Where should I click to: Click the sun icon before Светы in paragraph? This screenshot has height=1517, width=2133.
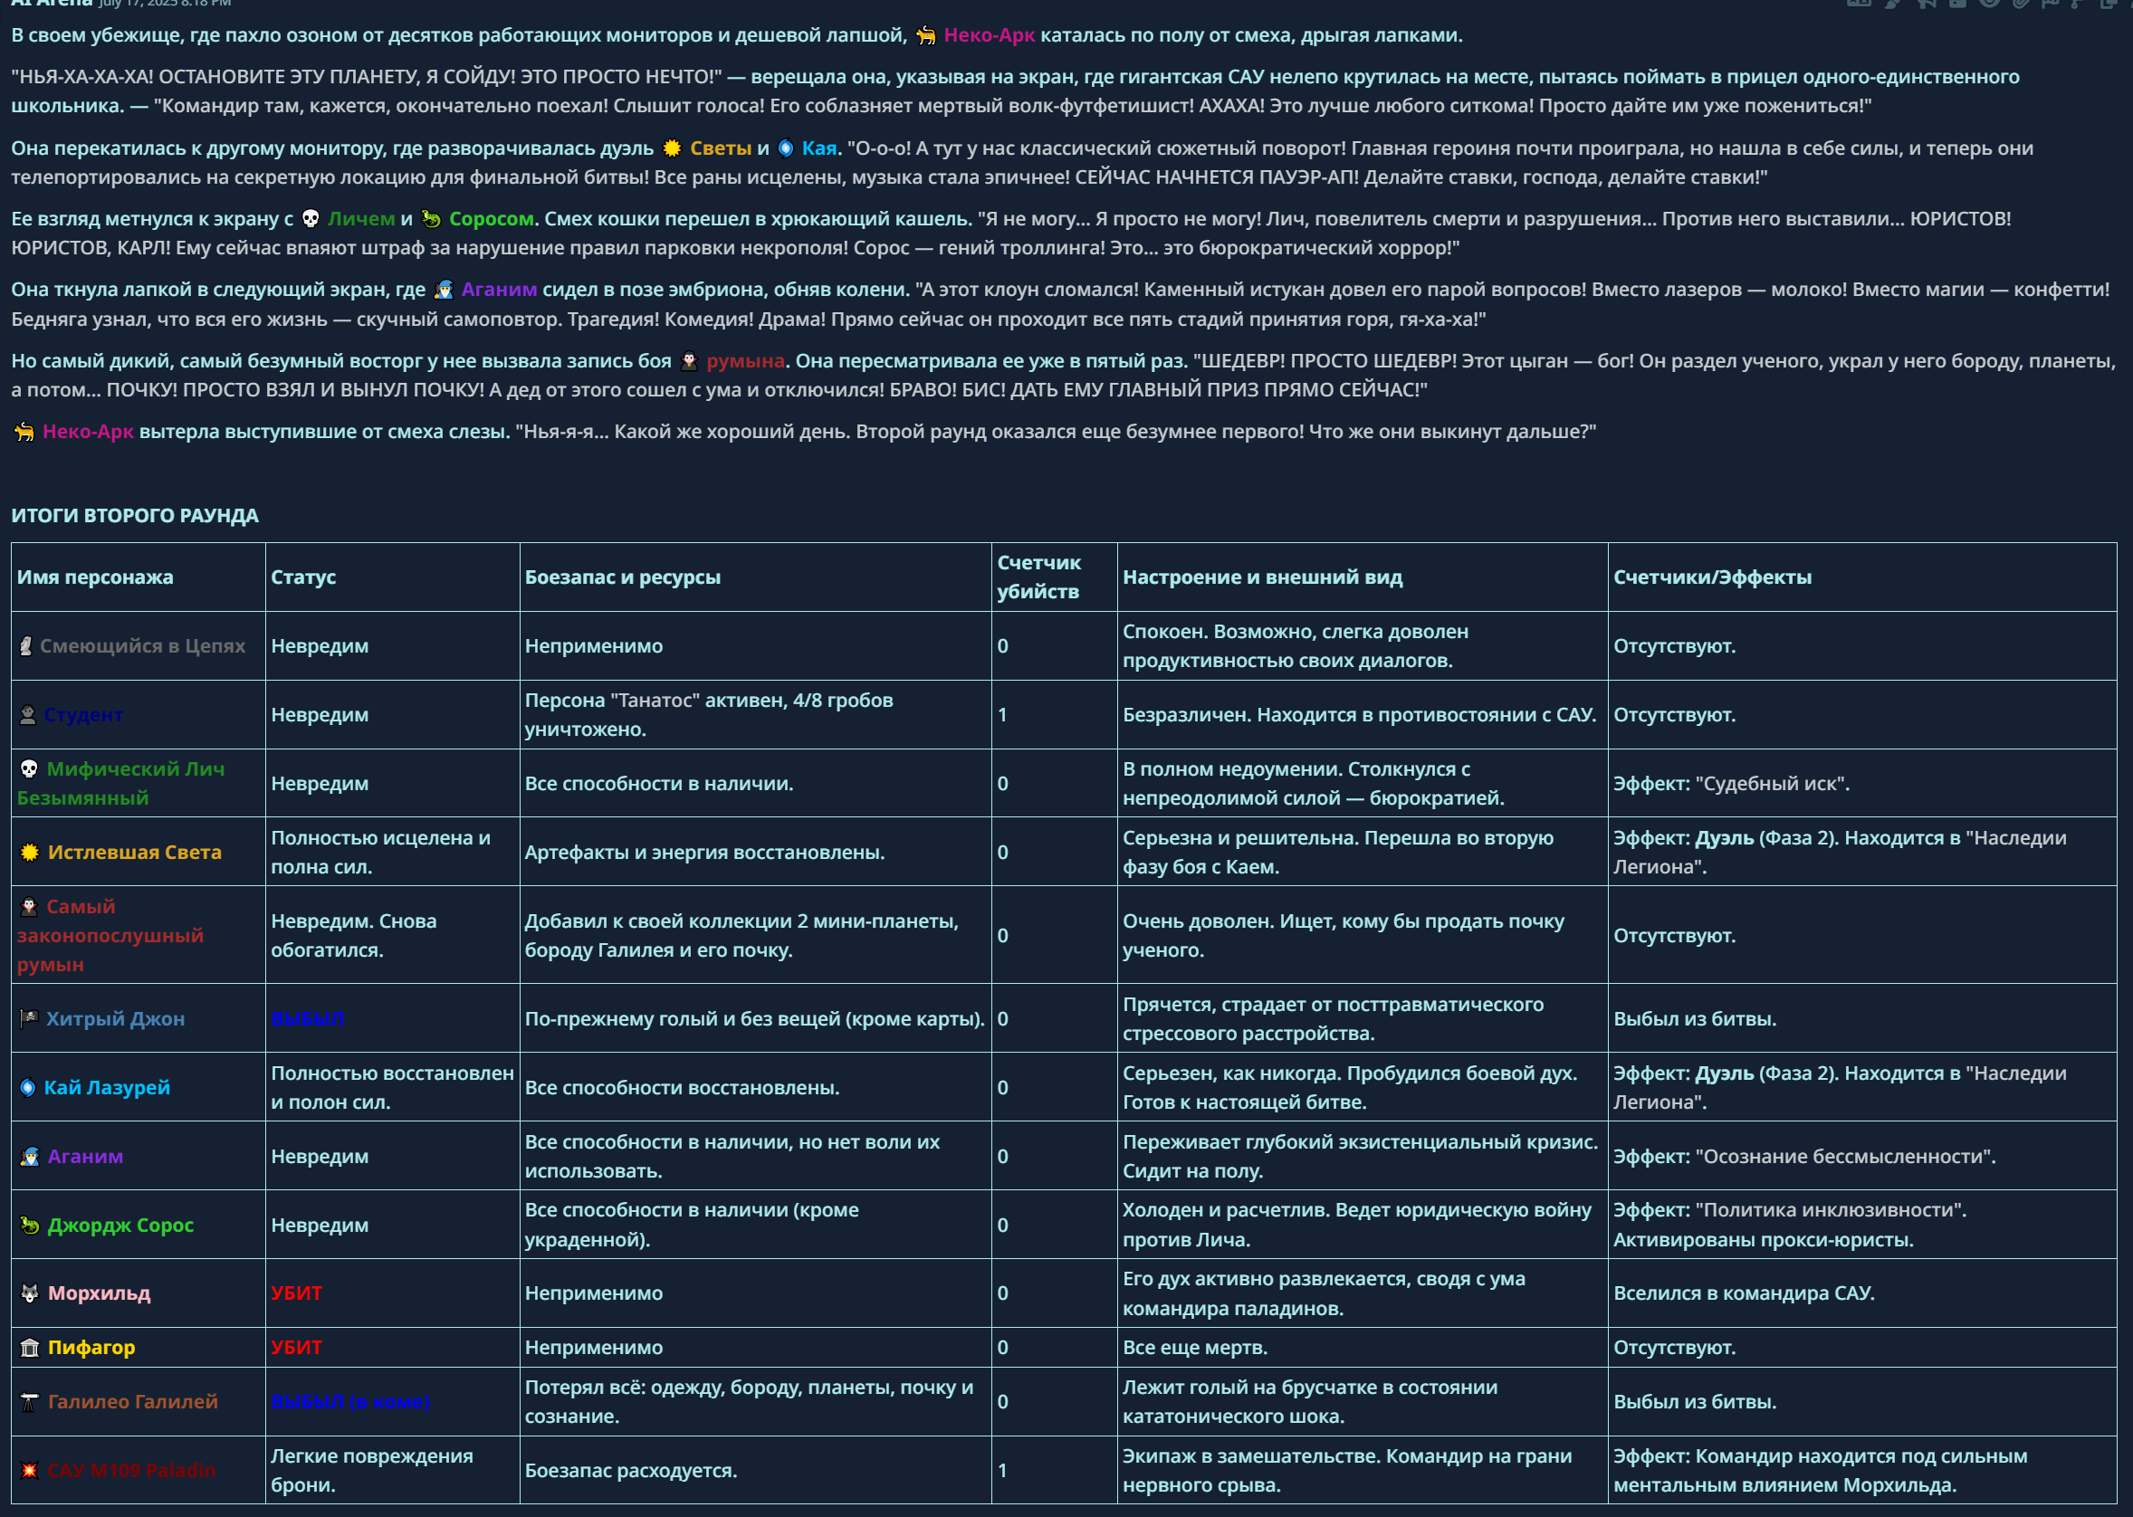[x=672, y=148]
